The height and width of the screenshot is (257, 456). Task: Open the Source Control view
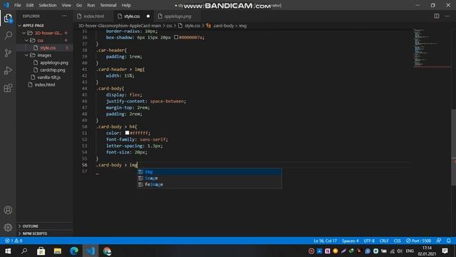point(8,53)
